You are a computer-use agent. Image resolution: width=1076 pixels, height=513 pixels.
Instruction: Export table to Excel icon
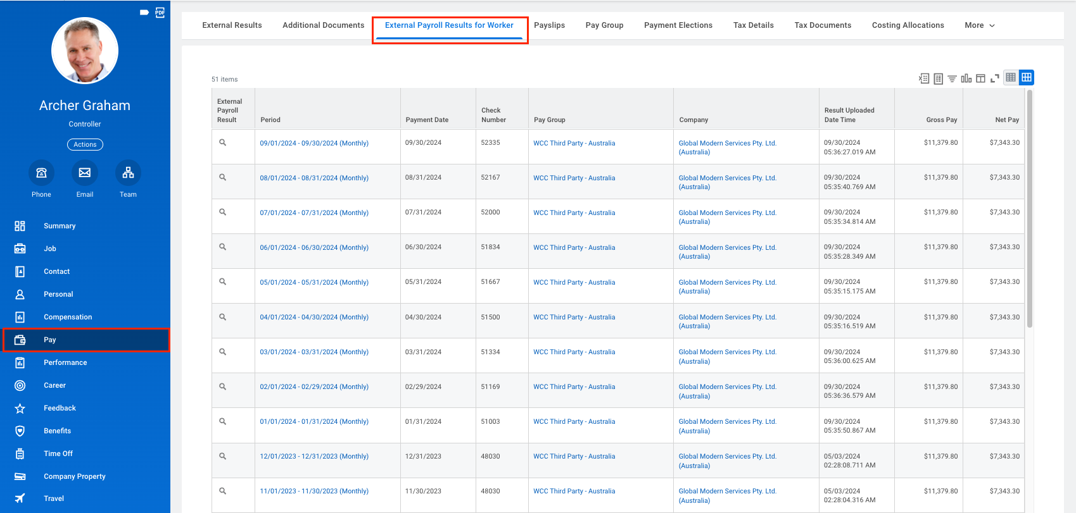point(924,78)
